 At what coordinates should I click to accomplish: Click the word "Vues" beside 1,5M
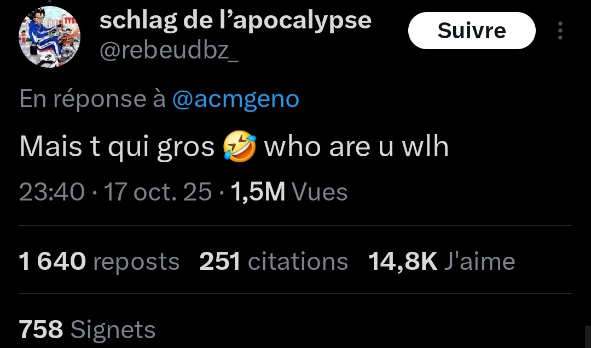pos(320,192)
